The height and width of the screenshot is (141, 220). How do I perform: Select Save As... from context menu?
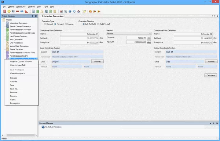click(x=21, y=89)
